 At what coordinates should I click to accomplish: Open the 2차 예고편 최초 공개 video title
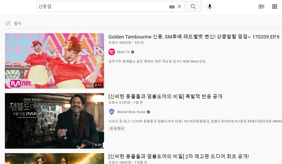point(179,156)
